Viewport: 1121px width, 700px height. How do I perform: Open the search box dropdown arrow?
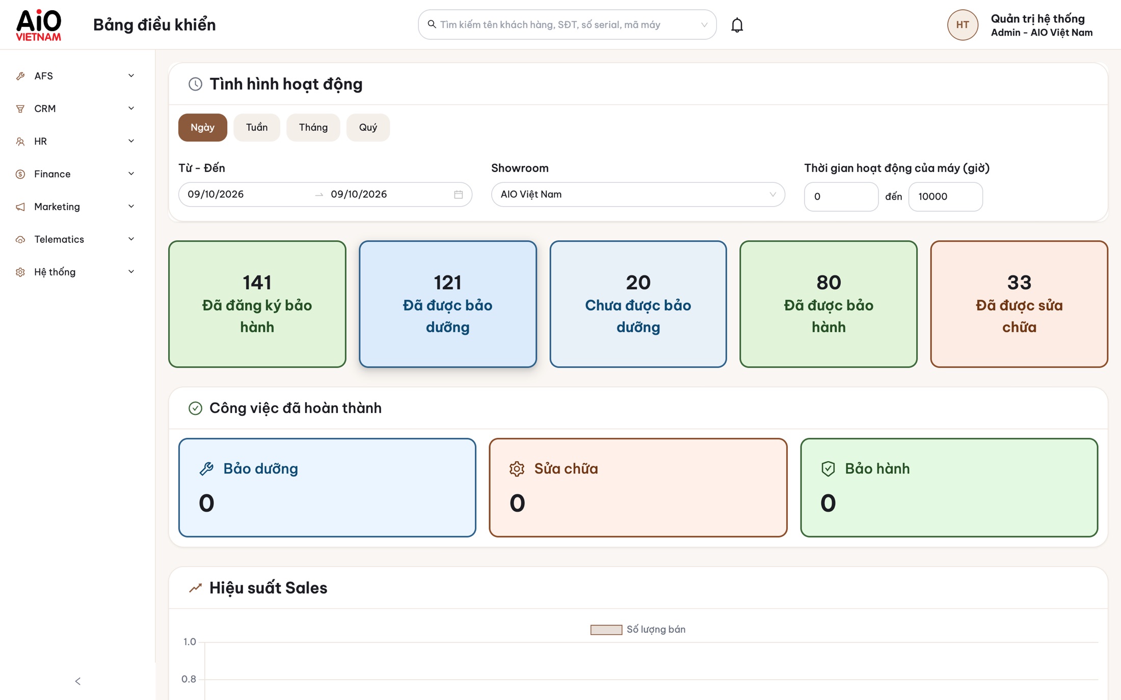coord(704,24)
